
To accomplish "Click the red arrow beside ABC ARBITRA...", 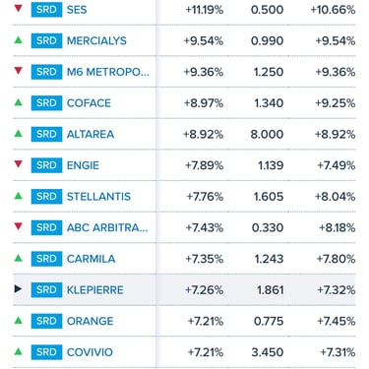I will [19, 226].
